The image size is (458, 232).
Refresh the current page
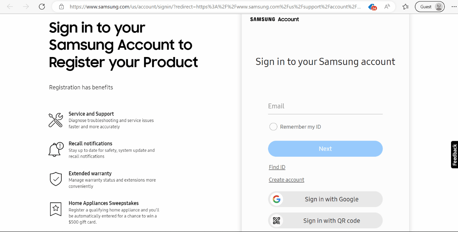(x=42, y=6)
